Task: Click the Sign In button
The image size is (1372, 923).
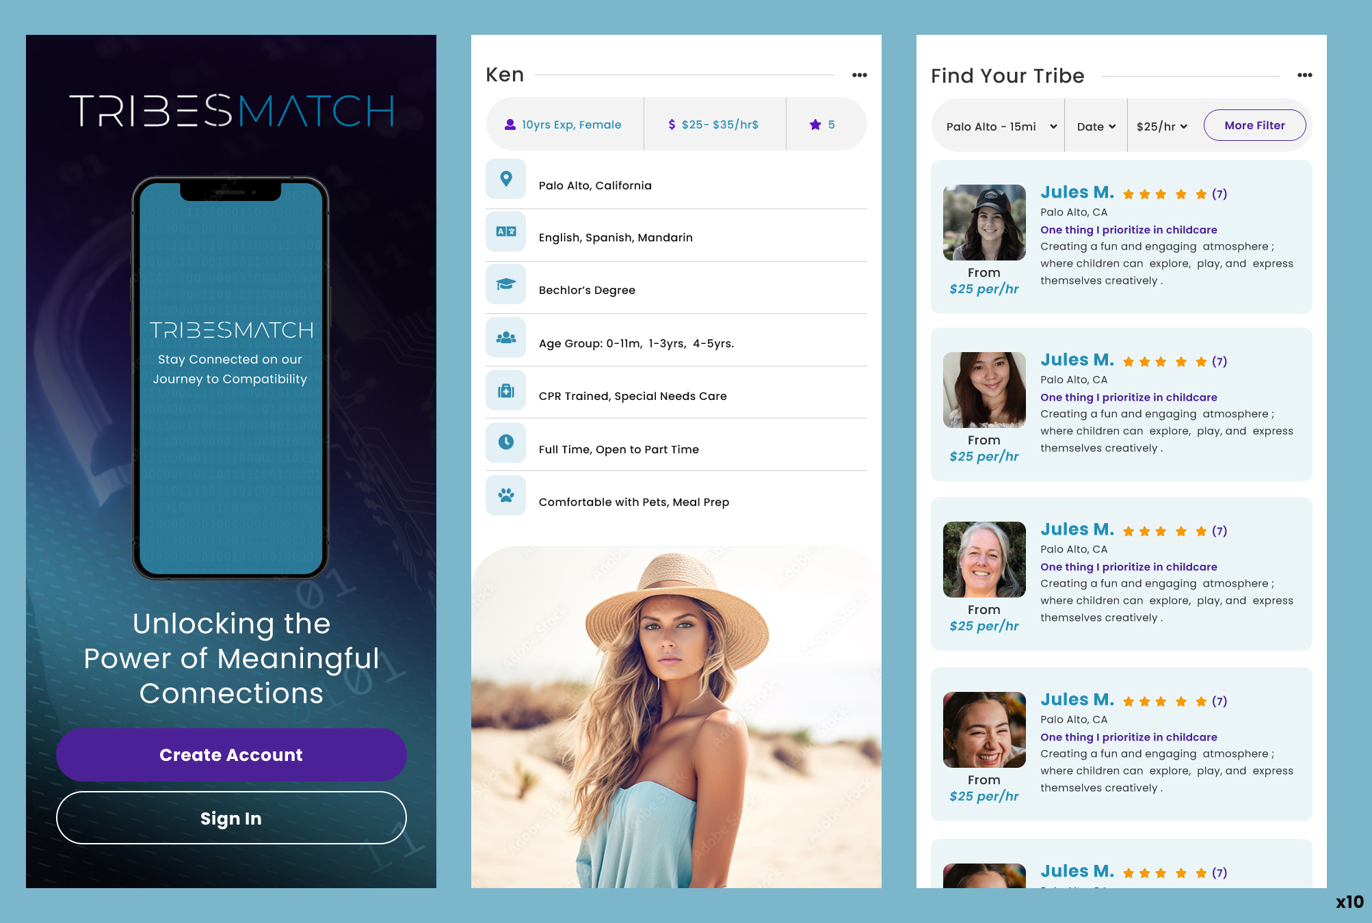Action: [x=231, y=818]
